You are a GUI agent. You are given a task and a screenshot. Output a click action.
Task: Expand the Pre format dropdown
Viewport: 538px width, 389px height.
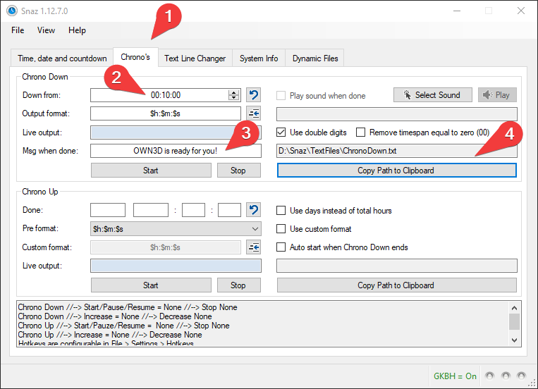255,229
